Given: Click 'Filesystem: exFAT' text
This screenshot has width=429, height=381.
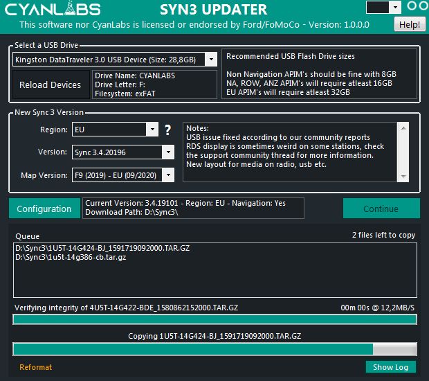Looking at the screenshot, I should [x=125, y=94].
